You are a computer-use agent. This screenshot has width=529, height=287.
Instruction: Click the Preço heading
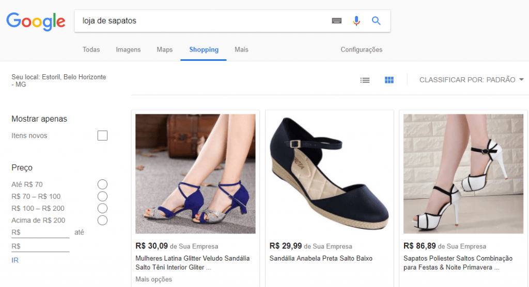coord(22,167)
